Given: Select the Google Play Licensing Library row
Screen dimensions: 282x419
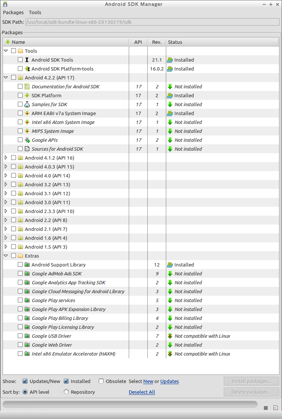Looking at the screenshot, I should [141, 327].
